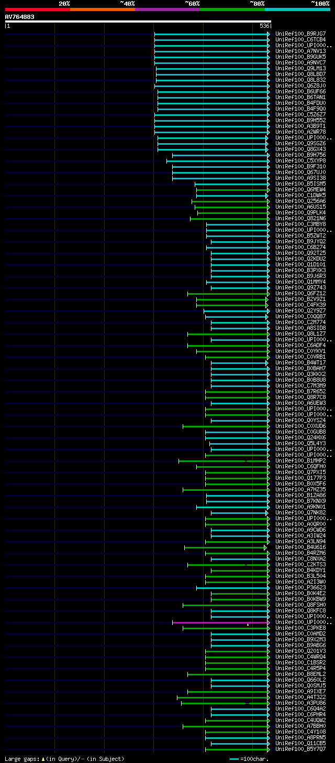Select the UniRef100_B1MHP2 entry
This screenshot has height=763, width=335.
tap(300, 460)
